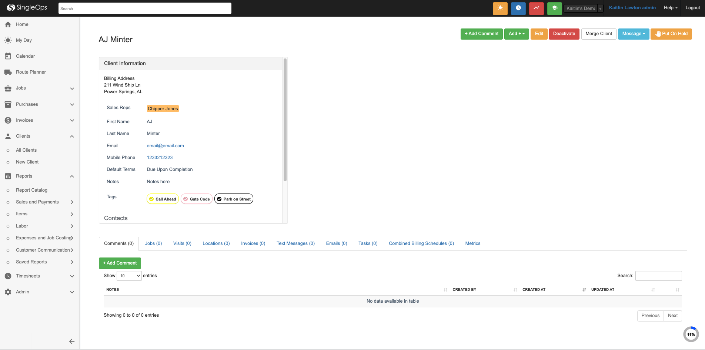Open the green graduation cap icon
The height and width of the screenshot is (350, 705).
[554, 8]
